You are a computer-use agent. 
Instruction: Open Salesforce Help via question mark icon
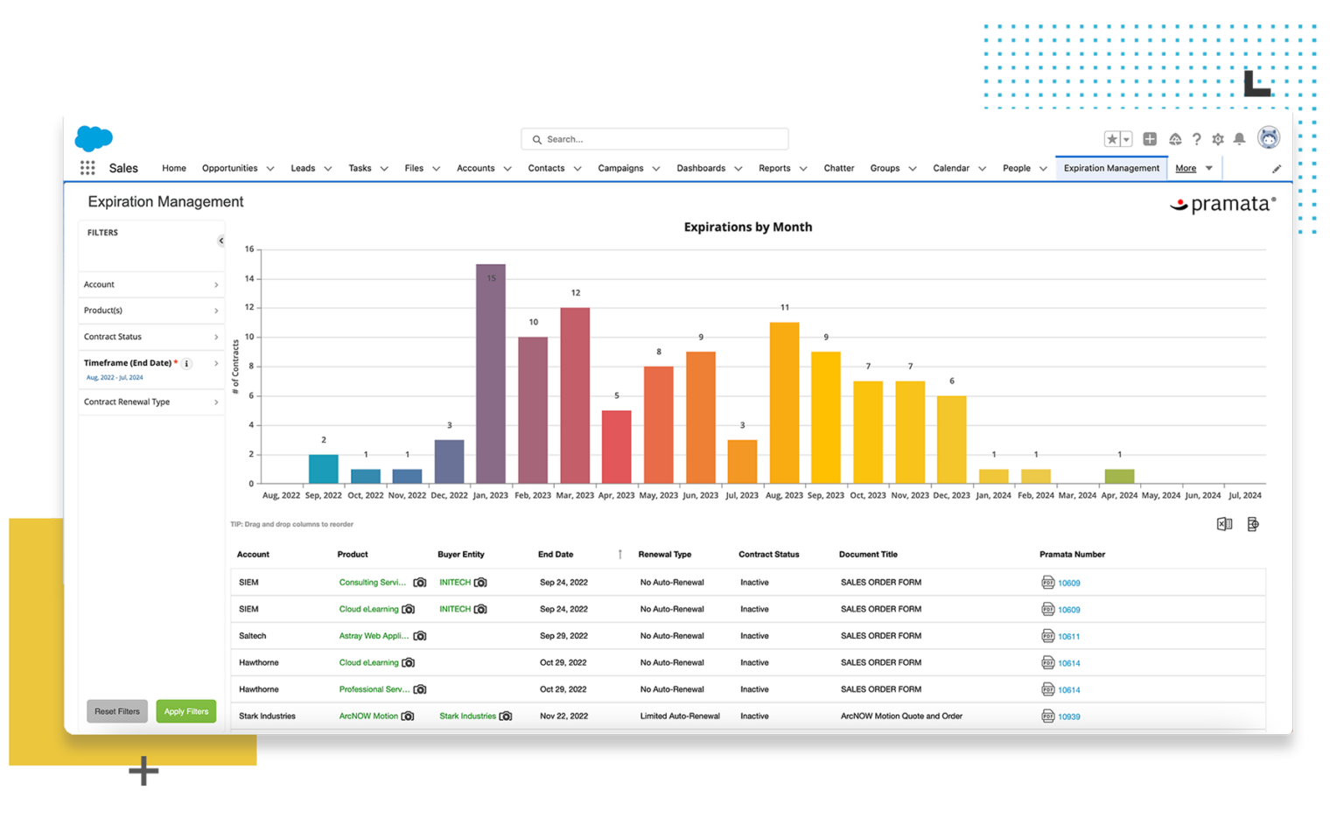point(1197,138)
